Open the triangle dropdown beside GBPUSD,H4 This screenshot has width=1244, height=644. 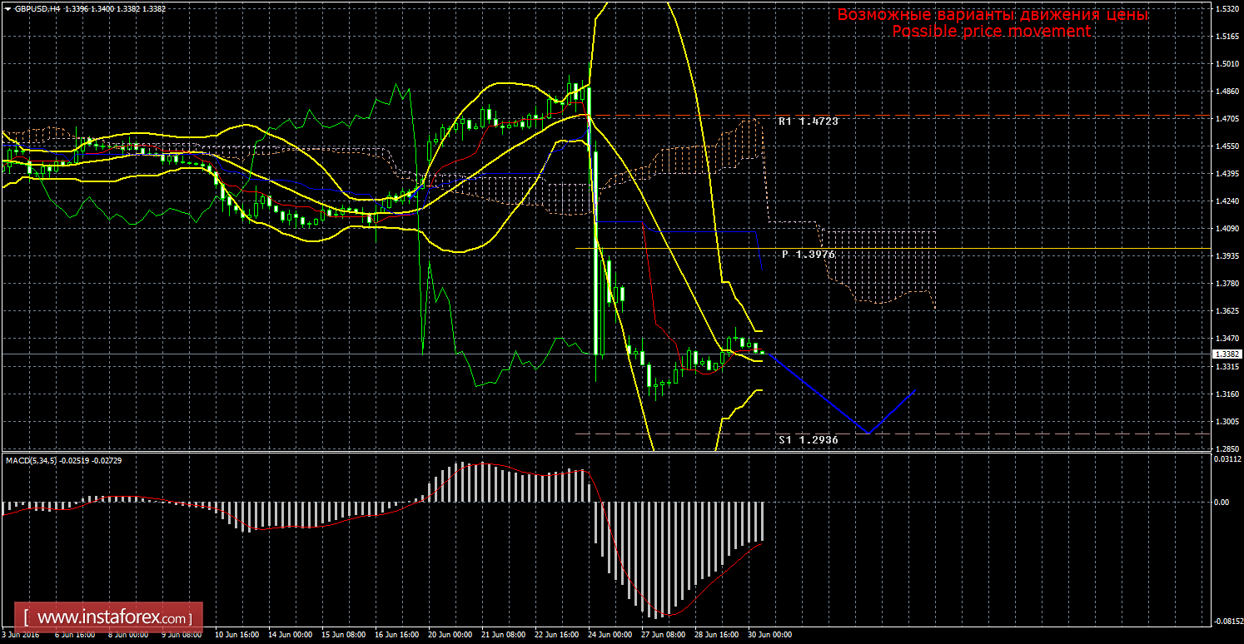[7, 8]
